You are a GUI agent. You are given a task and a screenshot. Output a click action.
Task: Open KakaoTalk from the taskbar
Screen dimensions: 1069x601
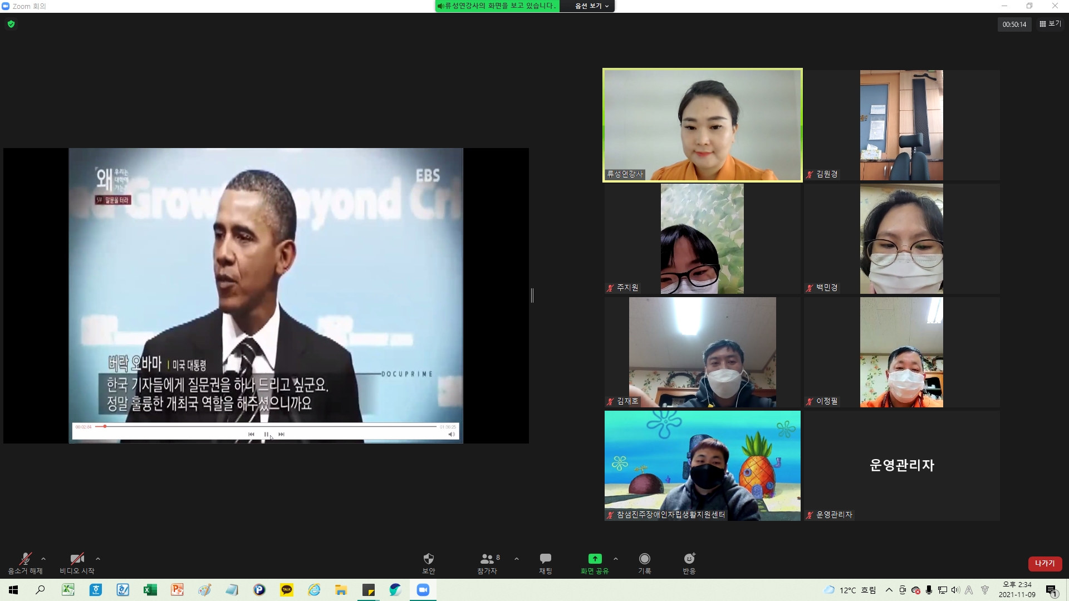pyautogui.click(x=287, y=590)
